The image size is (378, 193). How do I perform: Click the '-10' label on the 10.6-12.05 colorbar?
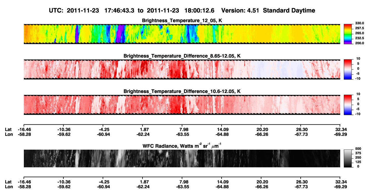[x=358, y=114]
